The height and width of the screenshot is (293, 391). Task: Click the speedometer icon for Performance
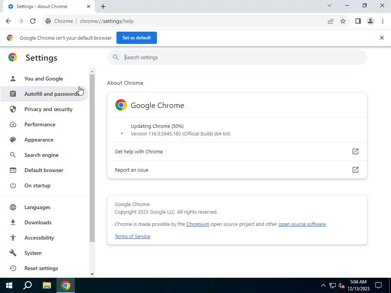(x=13, y=124)
